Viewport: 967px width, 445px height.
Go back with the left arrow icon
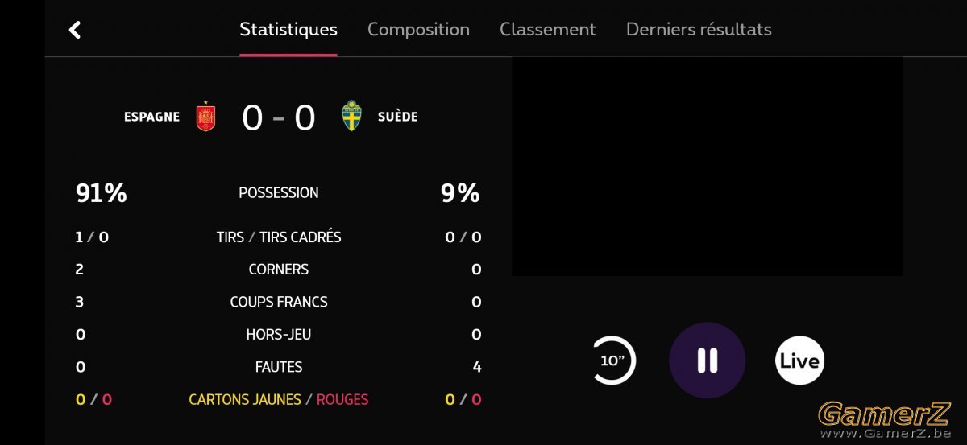75,30
